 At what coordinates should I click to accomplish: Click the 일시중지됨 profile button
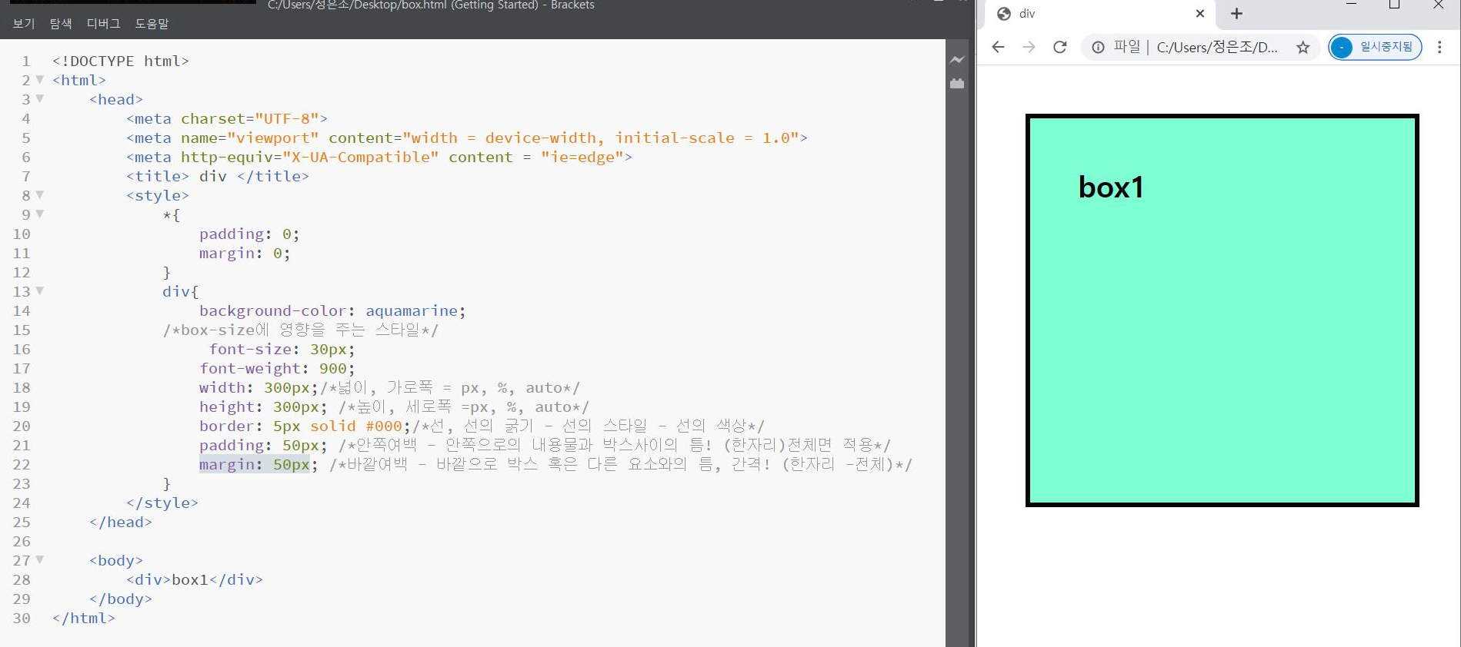(x=1375, y=47)
